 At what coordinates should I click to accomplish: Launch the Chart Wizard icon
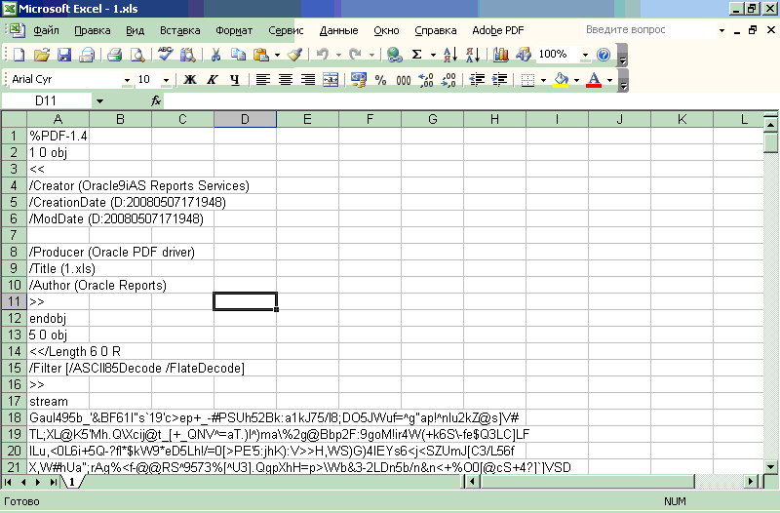501,55
